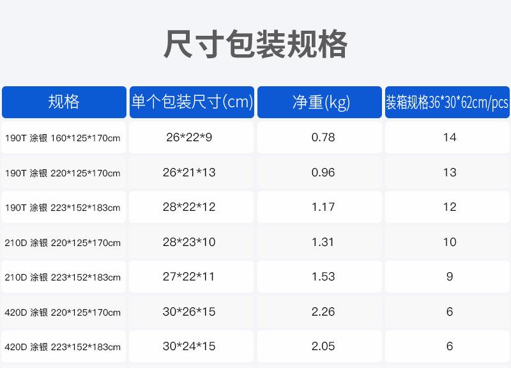Select the 单个包装尺寸(cm) column header
Screen dimensions: 511x368
(x=192, y=102)
